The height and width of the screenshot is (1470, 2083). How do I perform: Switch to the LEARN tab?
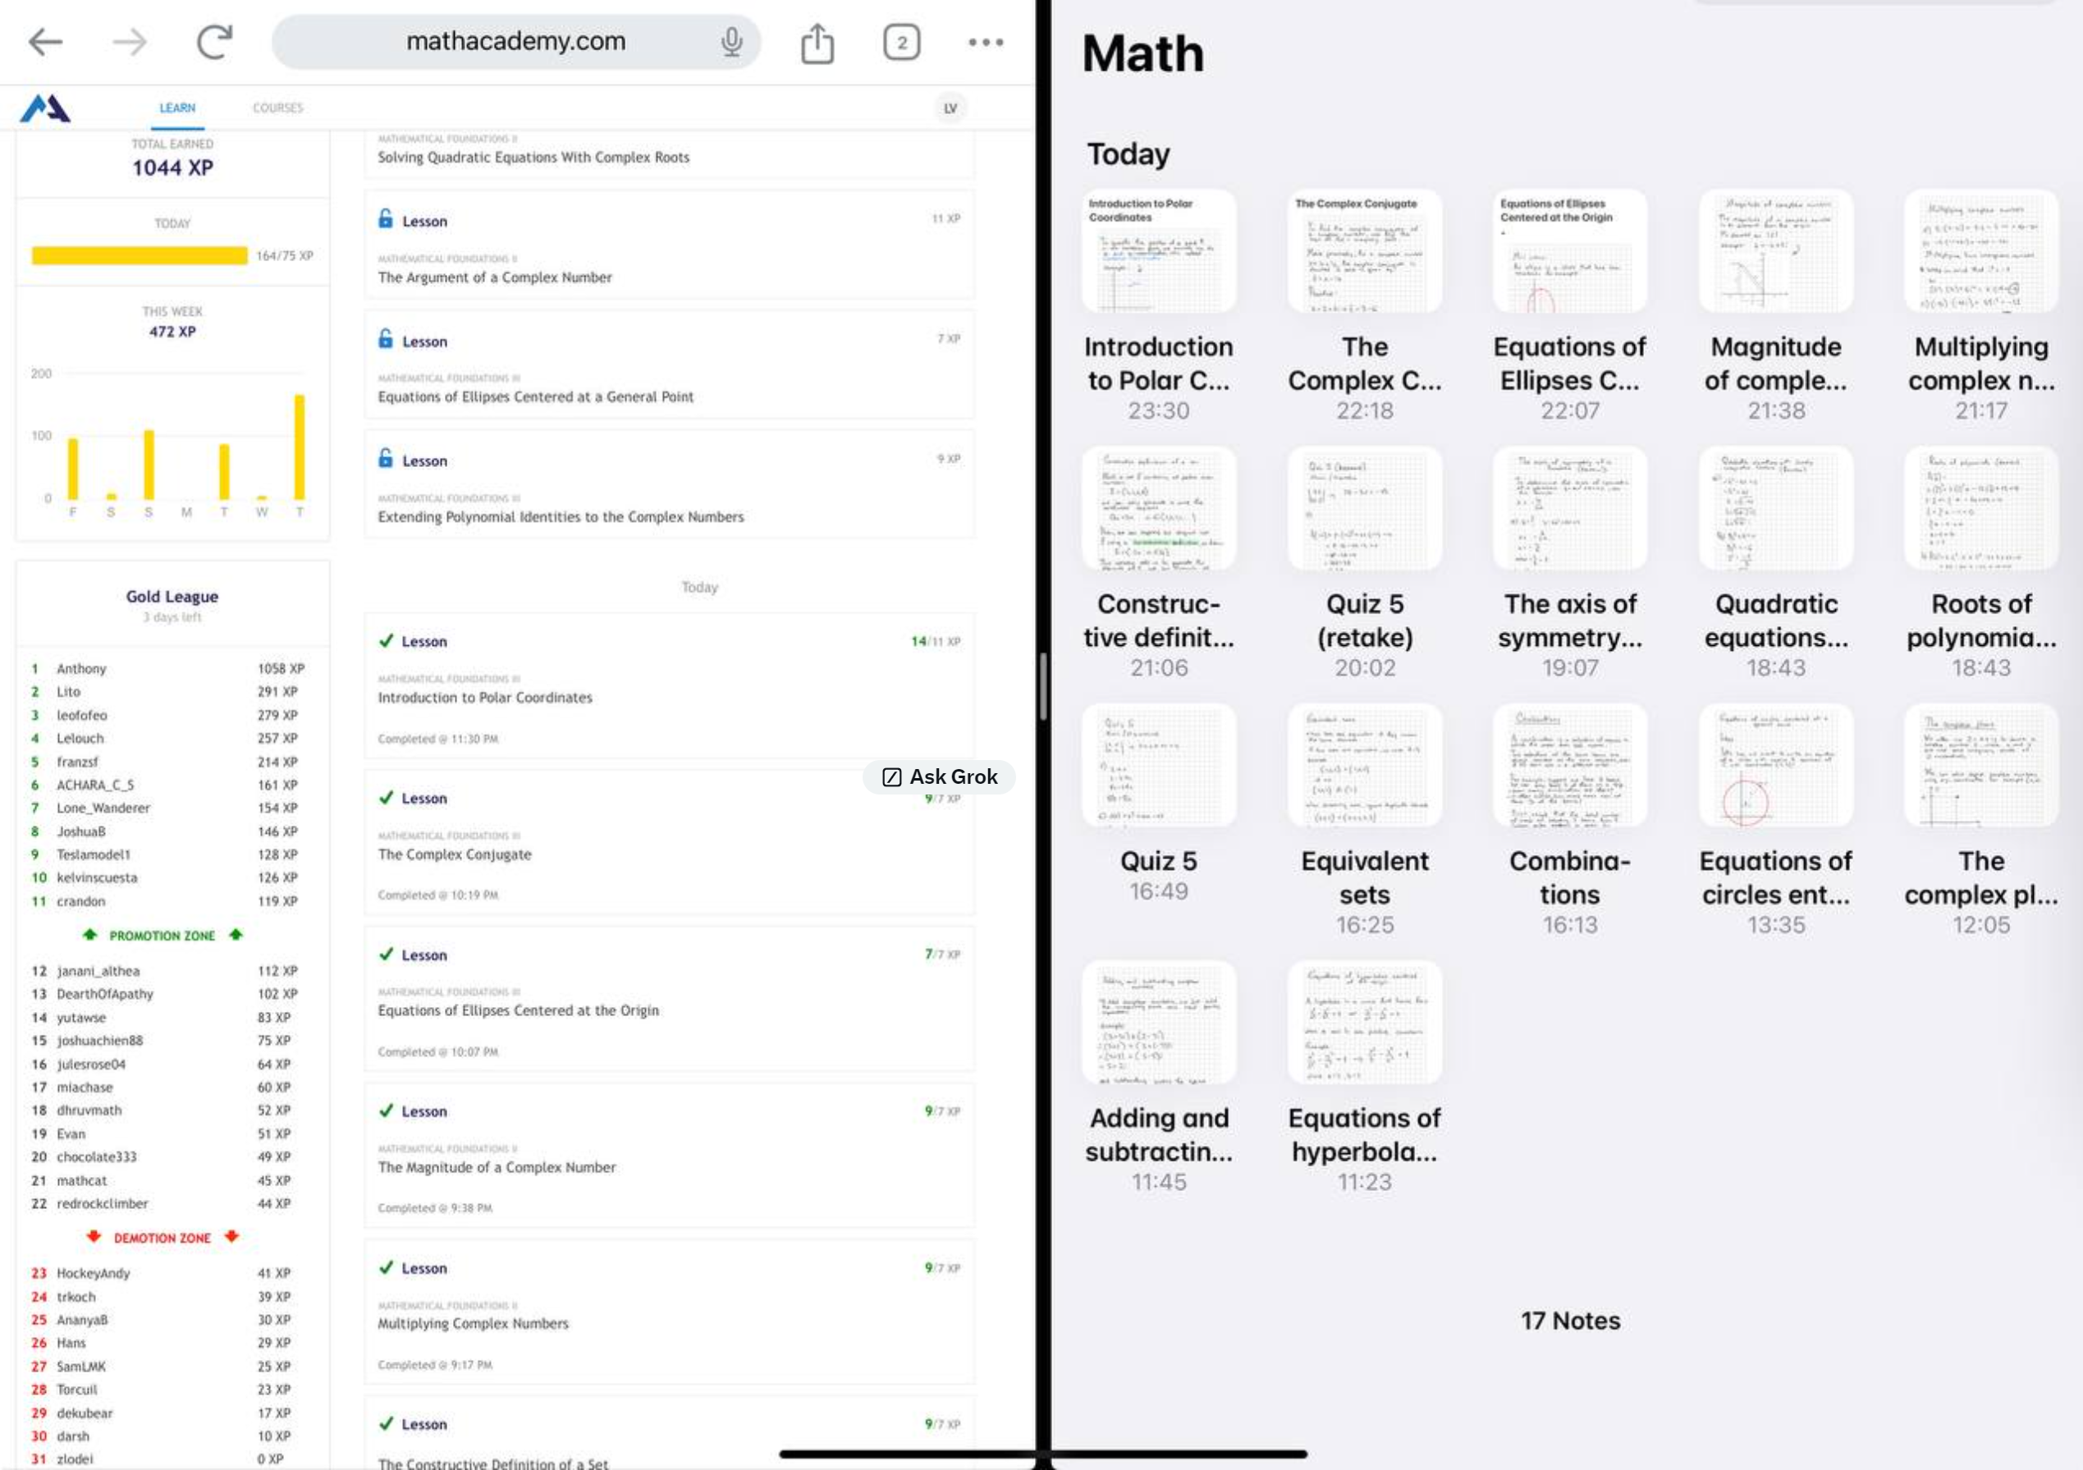[x=176, y=107]
